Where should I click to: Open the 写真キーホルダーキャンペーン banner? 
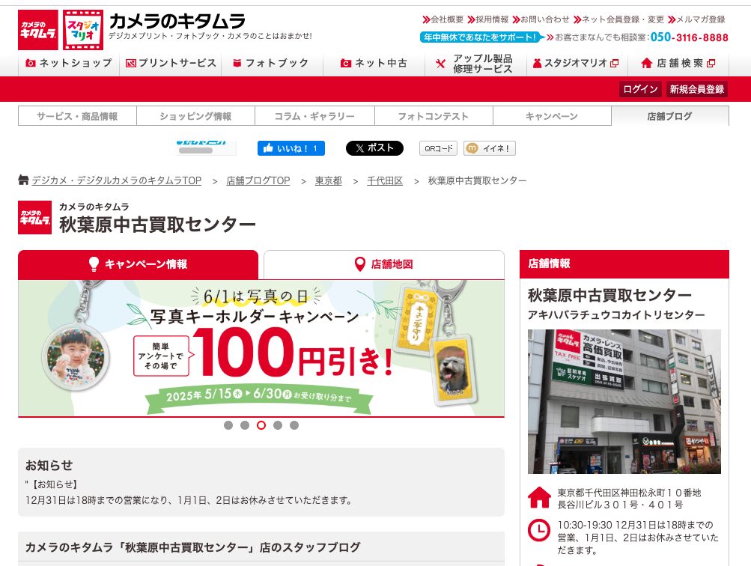(x=261, y=348)
